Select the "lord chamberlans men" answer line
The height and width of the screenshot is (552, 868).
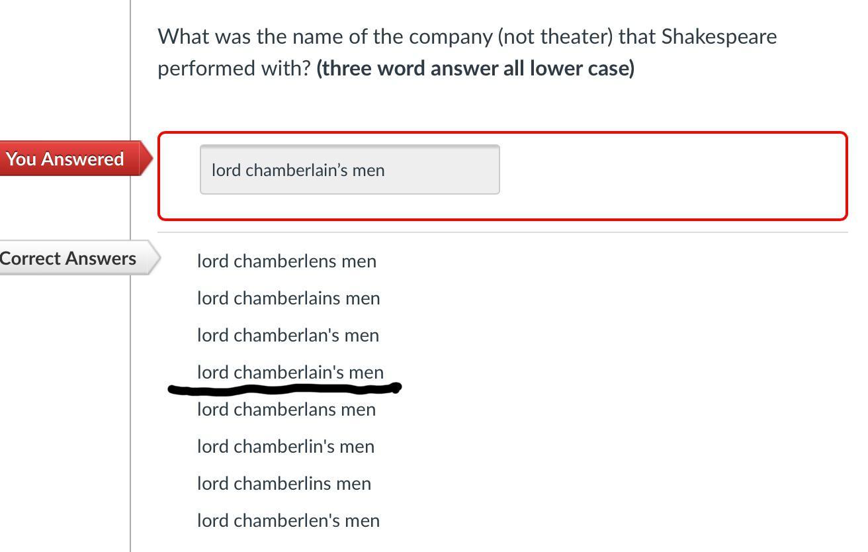[x=286, y=409]
